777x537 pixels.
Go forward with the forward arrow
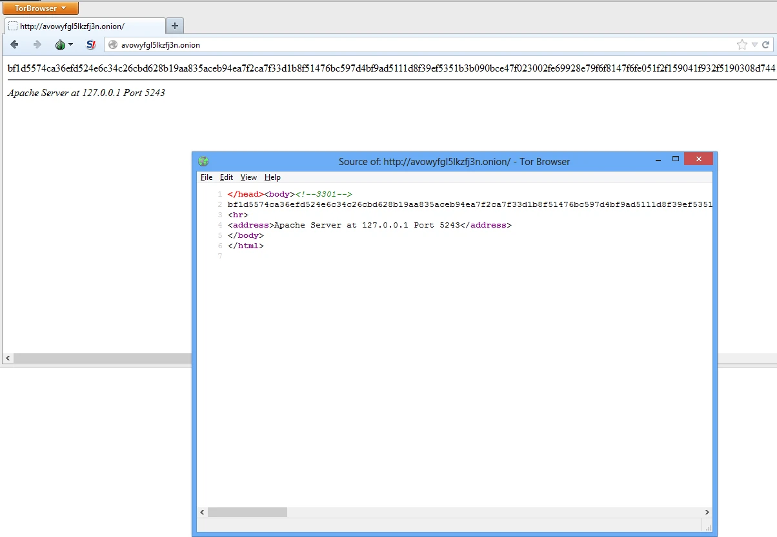37,44
